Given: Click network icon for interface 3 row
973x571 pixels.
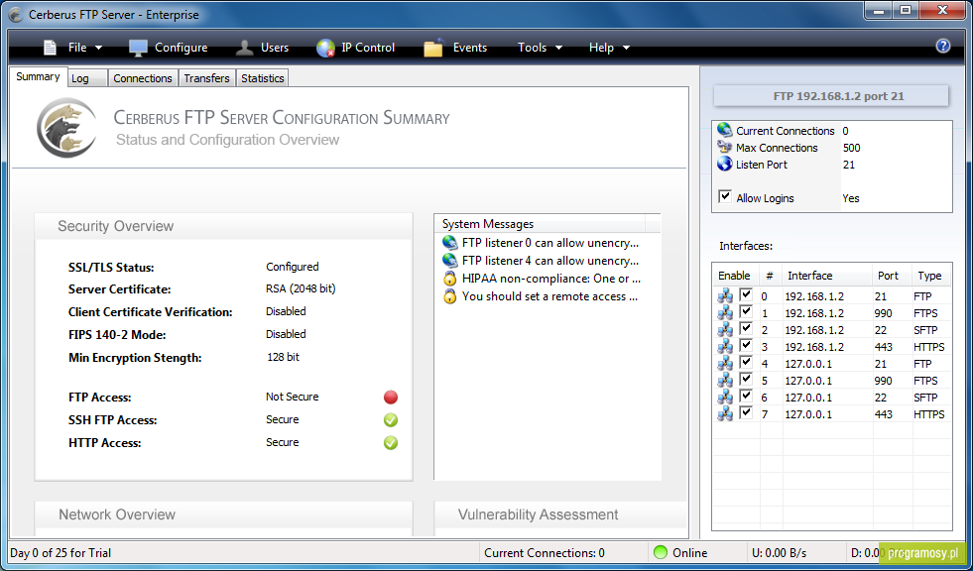Looking at the screenshot, I should 725,347.
